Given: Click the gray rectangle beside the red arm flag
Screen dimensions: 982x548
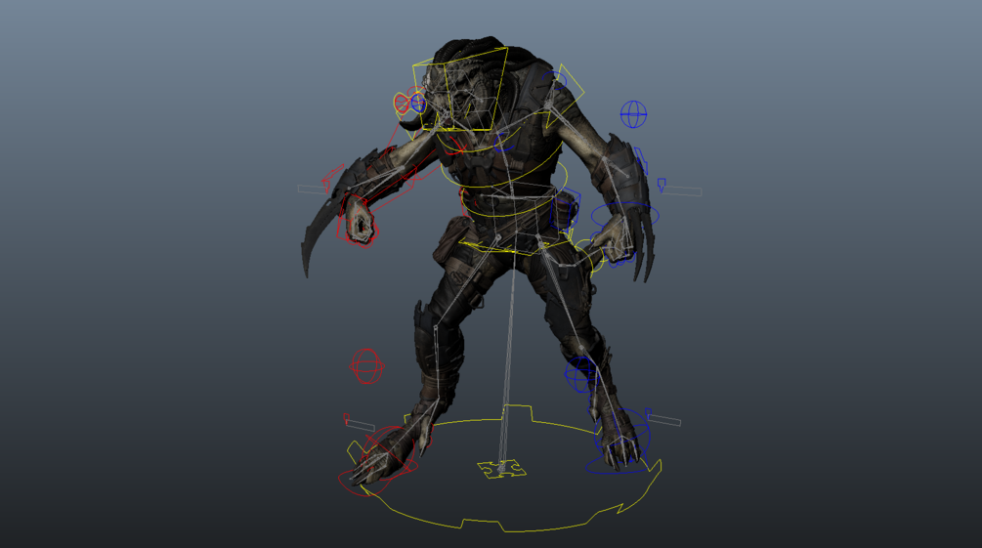Looking at the screenshot, I should (x=310, y=189).
